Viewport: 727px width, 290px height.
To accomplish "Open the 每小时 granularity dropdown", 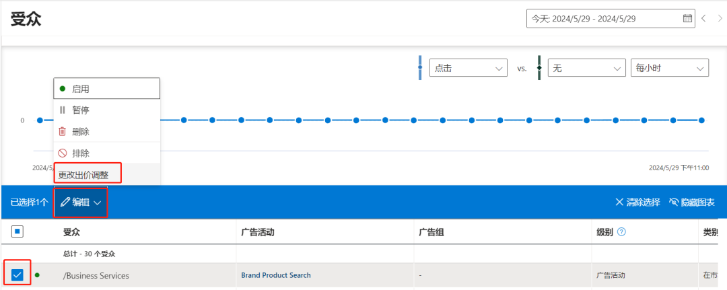I will click(670, 68).
